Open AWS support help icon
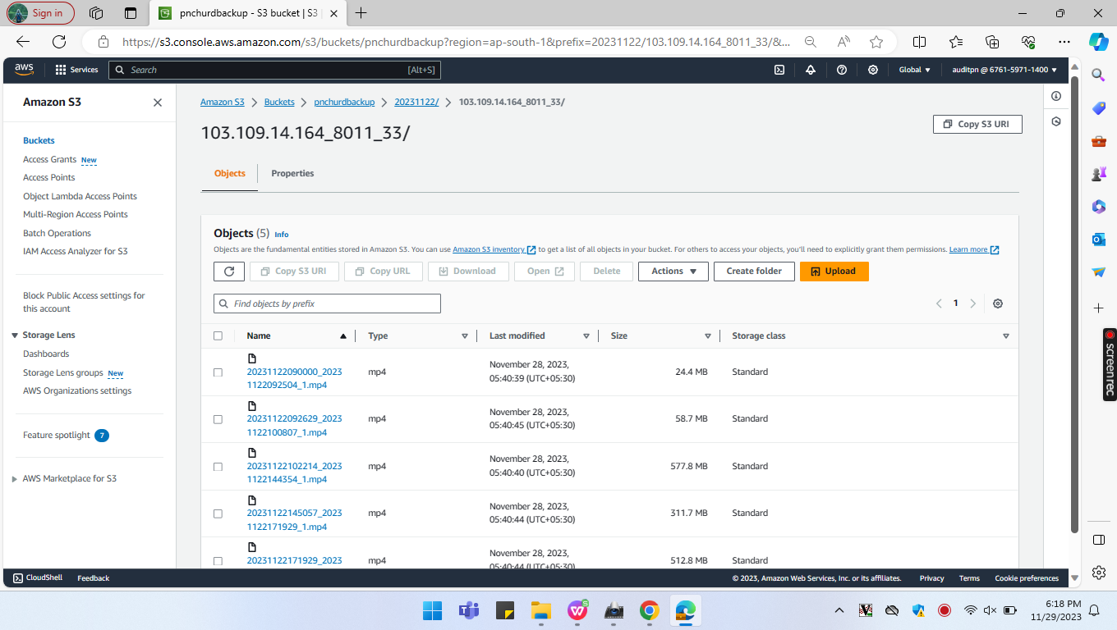Viewport: 1117px width, 630px height. coord(842,70)
